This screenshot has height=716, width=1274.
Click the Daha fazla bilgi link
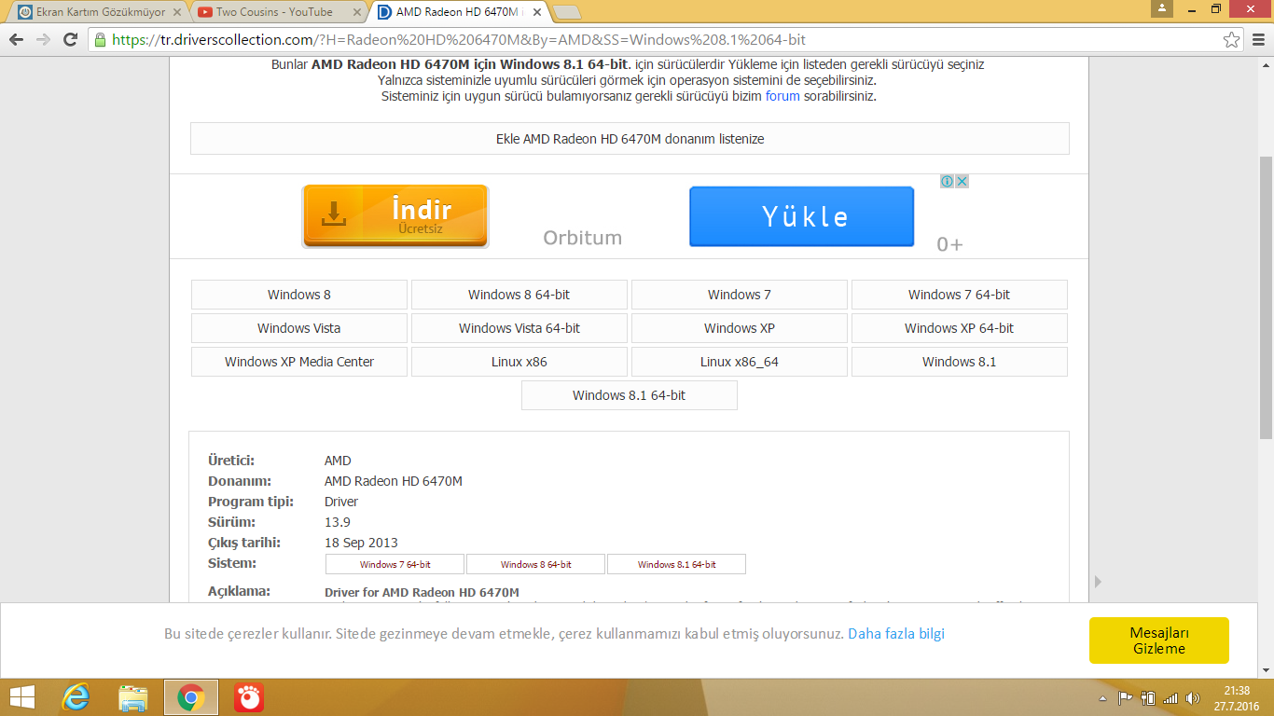[x=895, y=634]
